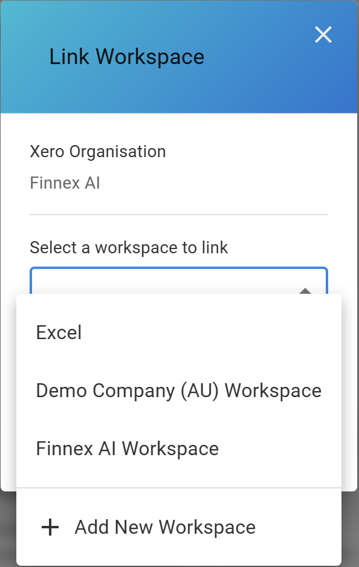Click the Link Workspace dialog title
Viewport: 359px width, 567px height.
[127, 57]
